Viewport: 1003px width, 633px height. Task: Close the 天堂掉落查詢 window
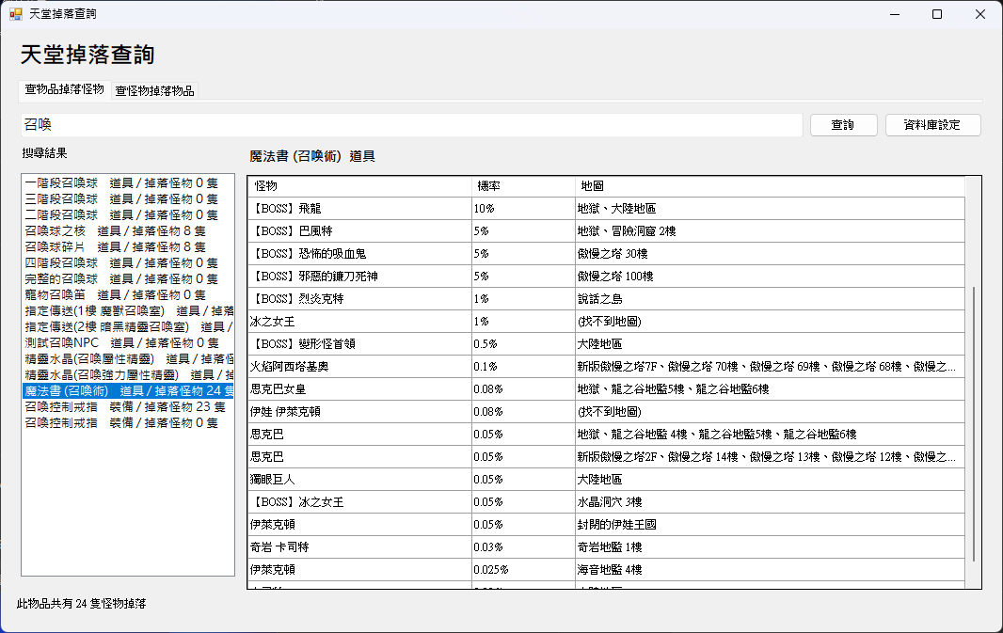tap(980, 14)
